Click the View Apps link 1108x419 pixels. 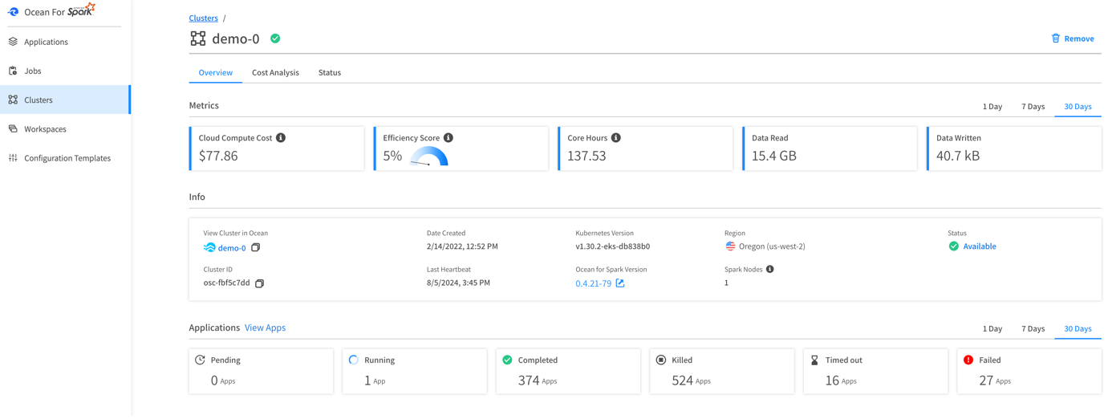(265, 327)
